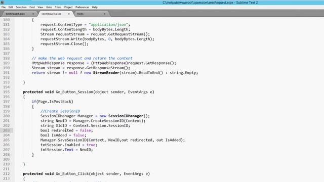Click Go_Button_Session method name

pyautogui.click(x=74, y=92)
